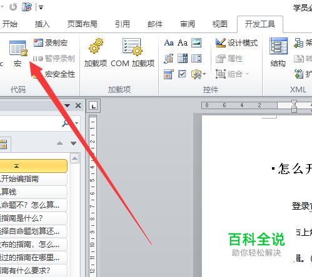
Task: Select heading 南有什么要求？
Action: click(33, 270)
